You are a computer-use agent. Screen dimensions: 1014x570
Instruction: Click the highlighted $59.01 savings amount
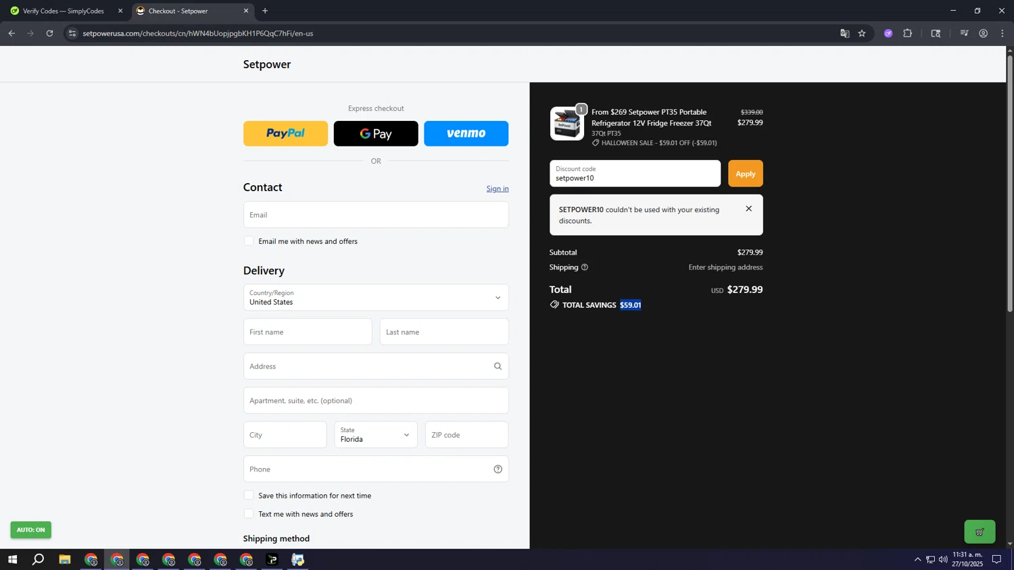click(630, 305)
